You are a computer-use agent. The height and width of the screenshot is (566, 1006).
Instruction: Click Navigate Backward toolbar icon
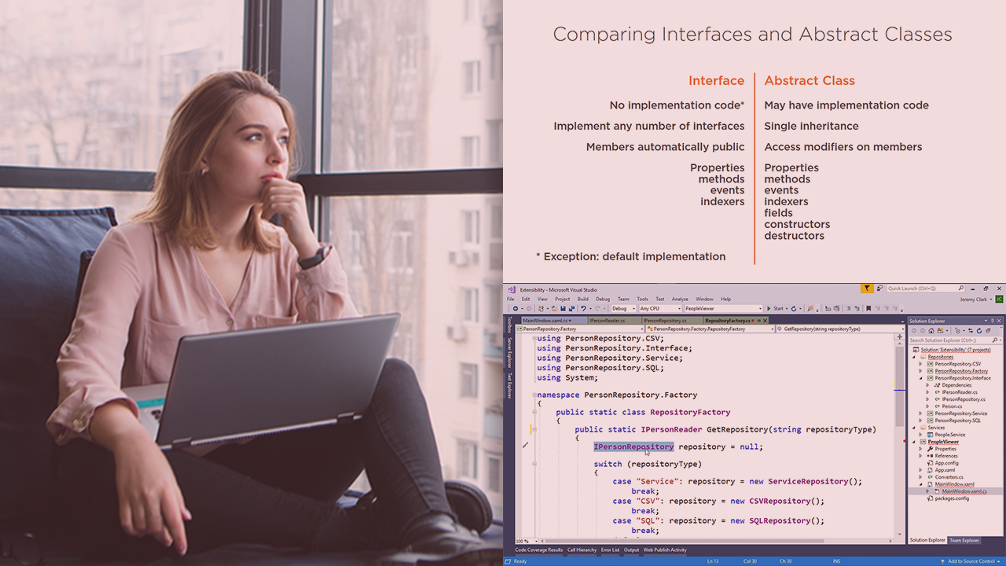coord(516,309)
